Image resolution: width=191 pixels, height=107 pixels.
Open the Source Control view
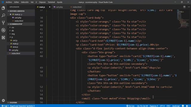click(x=3, y=23)
